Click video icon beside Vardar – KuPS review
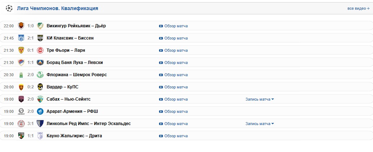This screenshot has width=373, height=152. coord(161,87)
